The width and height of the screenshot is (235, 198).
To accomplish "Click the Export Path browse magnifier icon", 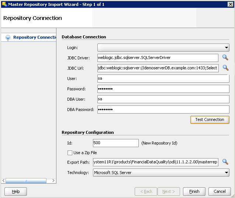I will click(x=225, y=162).
